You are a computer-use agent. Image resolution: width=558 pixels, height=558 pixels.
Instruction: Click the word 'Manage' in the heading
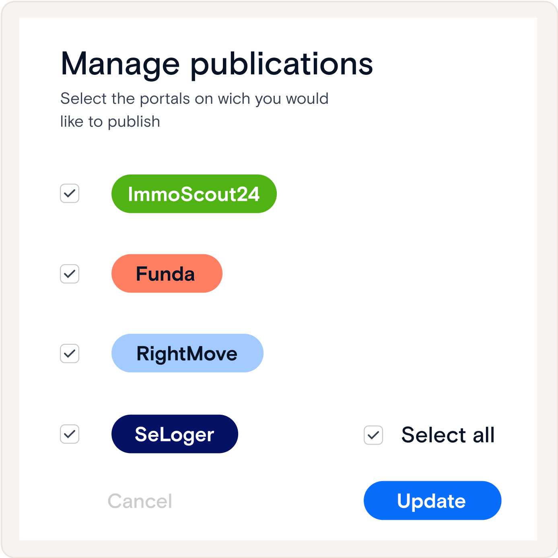pyautogui.click(x=120, y=64)
